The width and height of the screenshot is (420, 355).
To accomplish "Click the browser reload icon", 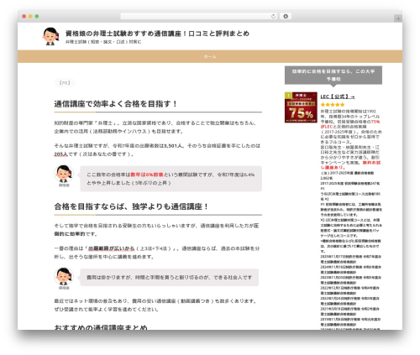I will tap(273, 17).
